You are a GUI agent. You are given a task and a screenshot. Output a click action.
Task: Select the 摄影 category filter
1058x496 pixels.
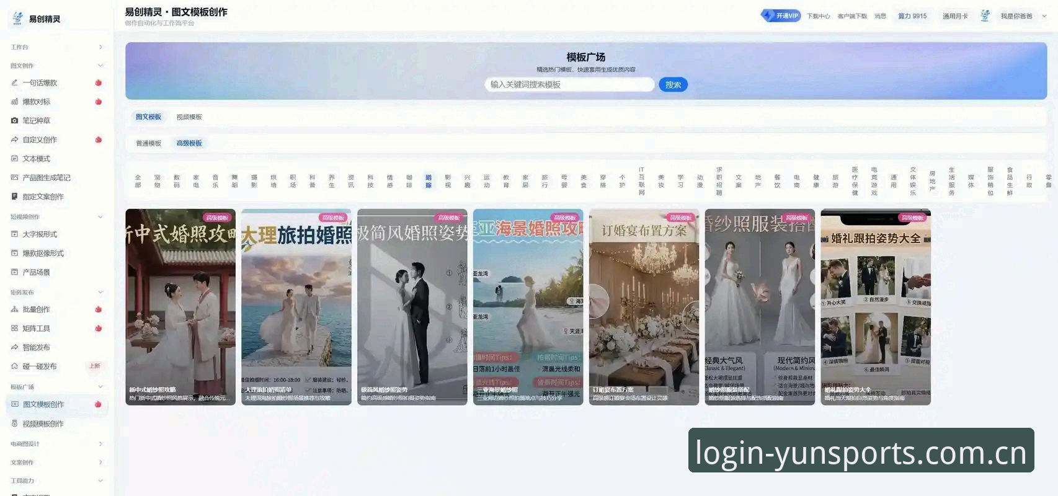(254, 181)
